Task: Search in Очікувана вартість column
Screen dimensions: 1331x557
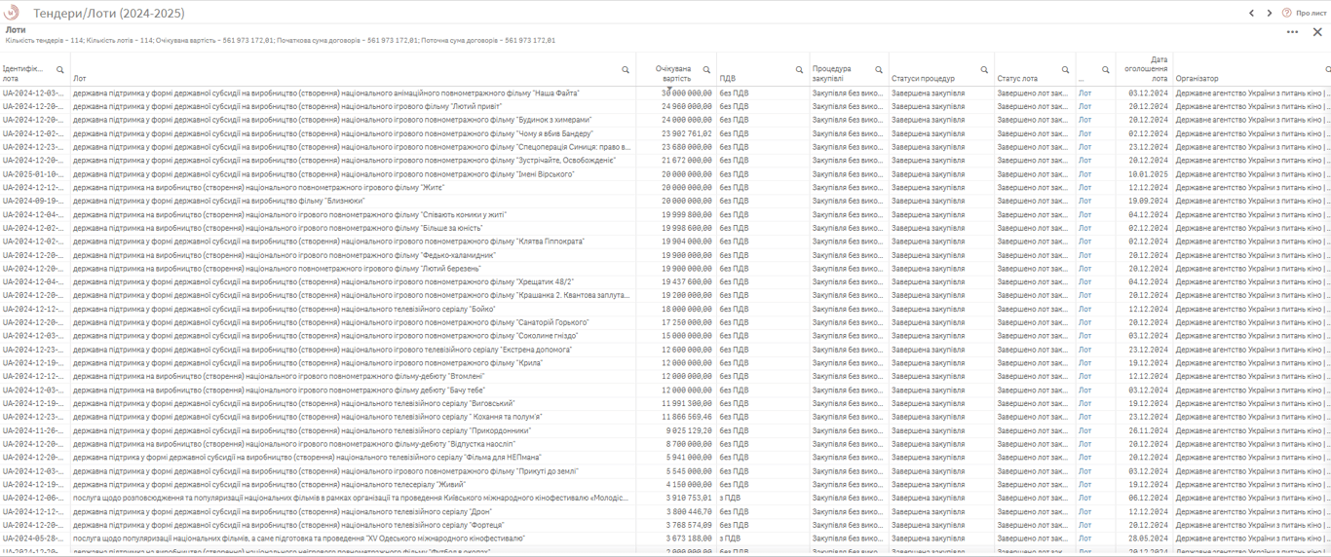Action: point(706,70)
